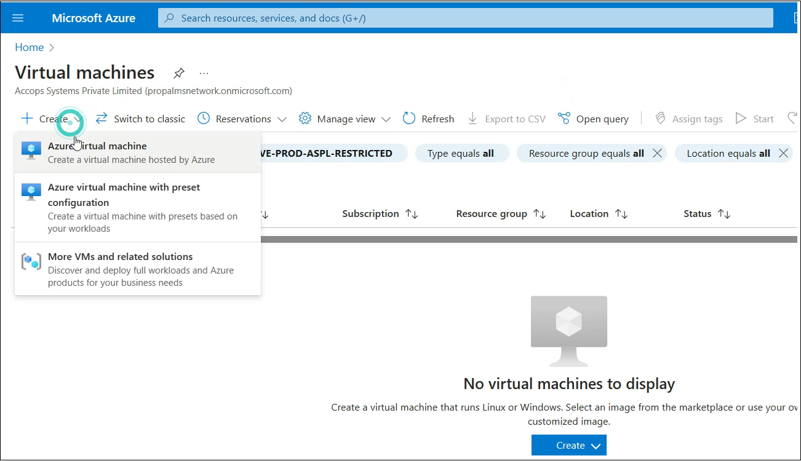
Task: Click the Switch to classic arrows icon
Action: 102,118
